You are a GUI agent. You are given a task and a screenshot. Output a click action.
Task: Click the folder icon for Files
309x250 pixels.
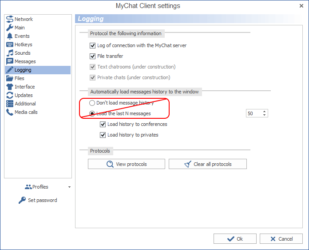(x=10, y=78)
